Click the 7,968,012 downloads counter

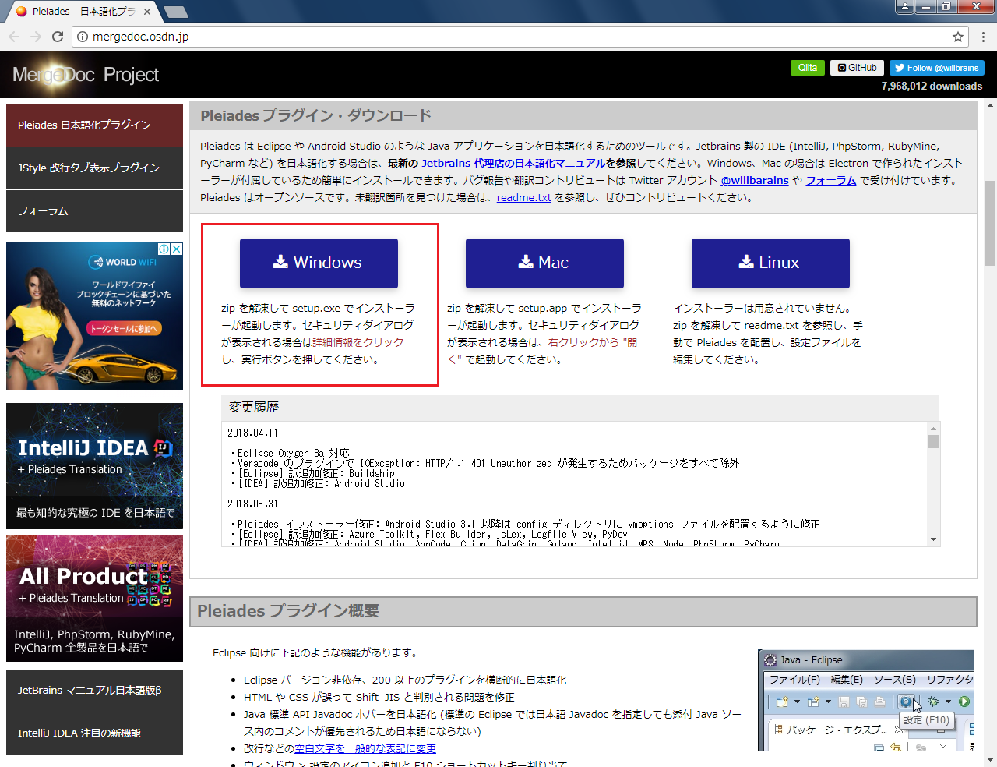[932, 87]
